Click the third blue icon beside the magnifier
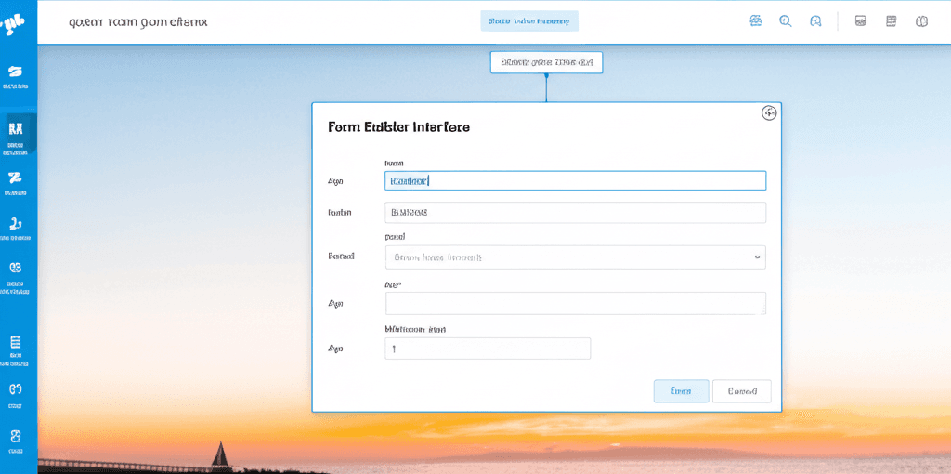Viewport: 951px width, 474px height. point(815,21)
